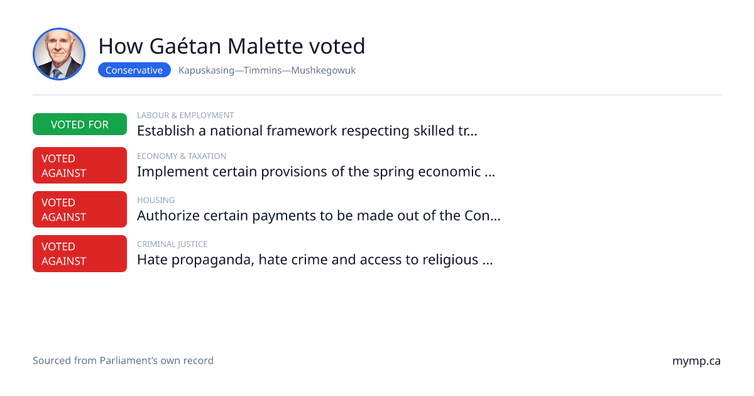Click Voted Against badge beside Housing
This screenshot has width=754, height=396.
tap(80, 209)
